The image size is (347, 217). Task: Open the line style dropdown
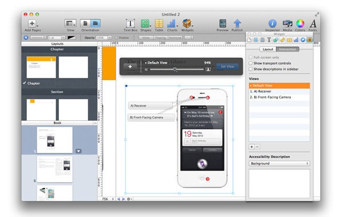pyautogui.click(x=38, y=38)
